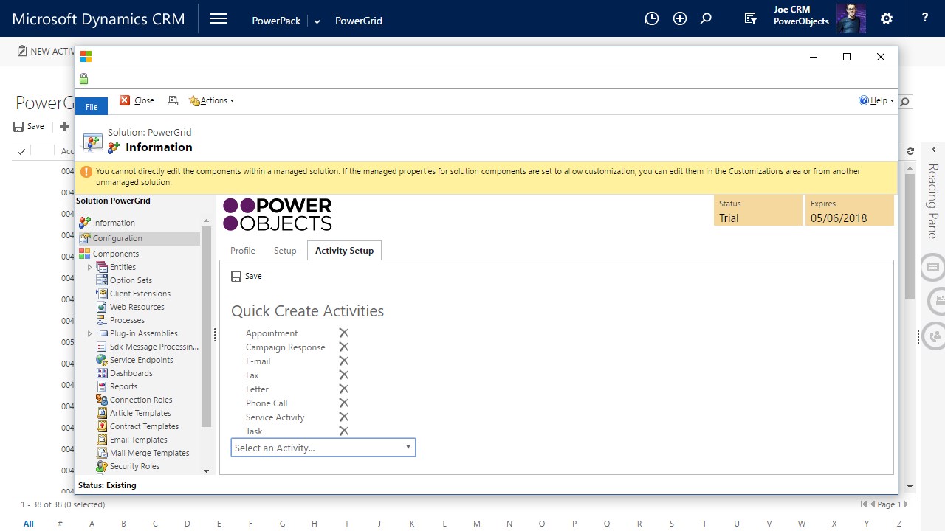Click New Activity in background command bar

click(46, 51)
